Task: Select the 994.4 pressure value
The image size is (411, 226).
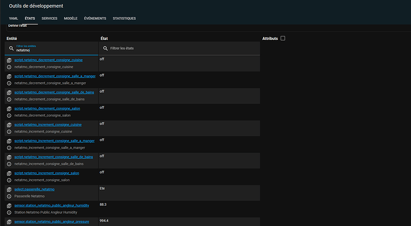Action: click(104, 221)
